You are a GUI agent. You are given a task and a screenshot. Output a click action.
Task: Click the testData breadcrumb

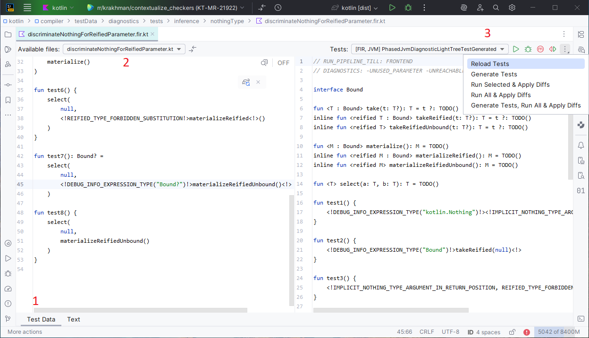pos(86,21)
